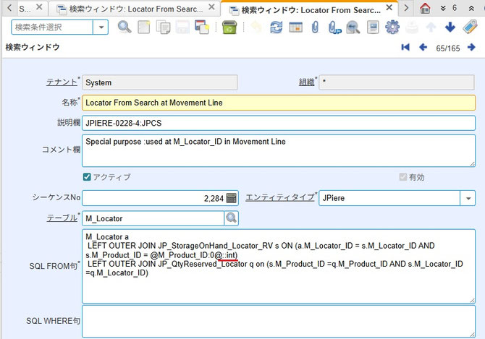The width and height of the screenshot is (485, 339).
Task: Go to previous record arrow
Action: [x=423, y=47]
